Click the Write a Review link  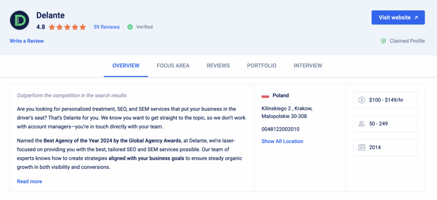(x=27, y=41)
